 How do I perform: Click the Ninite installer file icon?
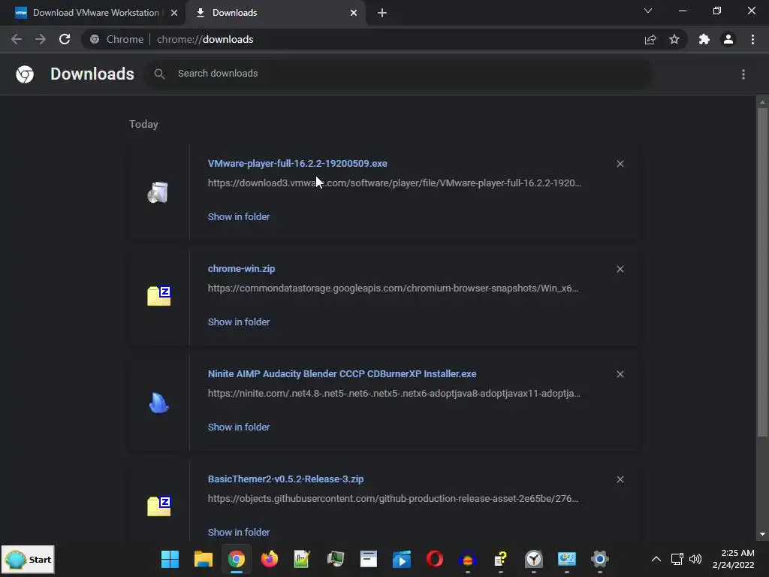coord(158,403)
